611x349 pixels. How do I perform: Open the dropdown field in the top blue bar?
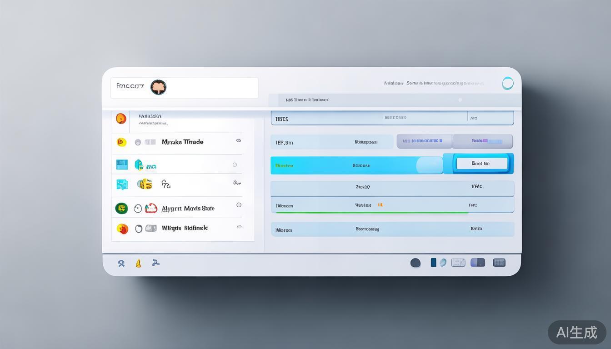click(491, 118)
